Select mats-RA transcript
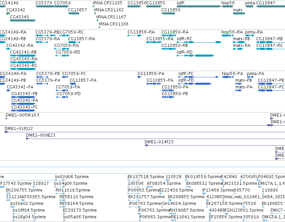The height and width of the screenshot is (222, 285). (238, 49)
